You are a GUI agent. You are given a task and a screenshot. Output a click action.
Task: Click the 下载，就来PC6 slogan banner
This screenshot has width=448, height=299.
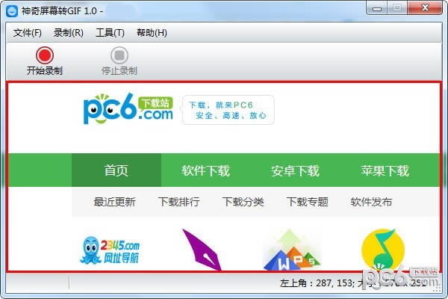228,110
